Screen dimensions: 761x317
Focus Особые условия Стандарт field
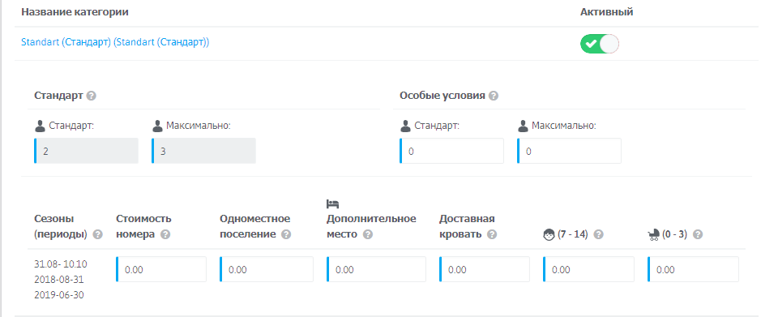pyautogui.click(x=452, y=151)
